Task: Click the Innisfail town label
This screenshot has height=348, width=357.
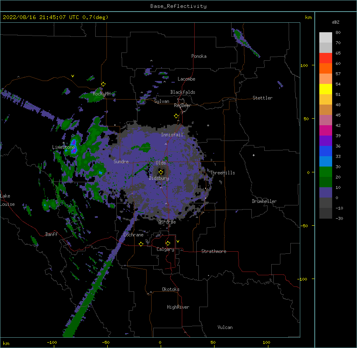Action: coord(172,135)
